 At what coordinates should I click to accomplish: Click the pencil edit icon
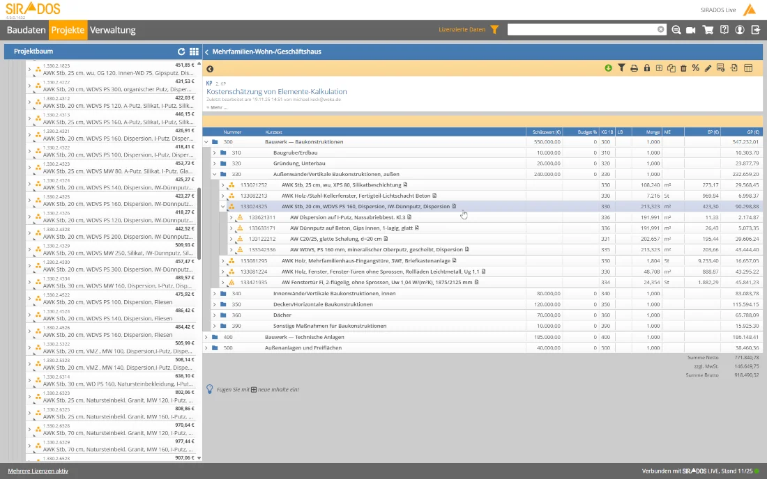coord(708,68)
